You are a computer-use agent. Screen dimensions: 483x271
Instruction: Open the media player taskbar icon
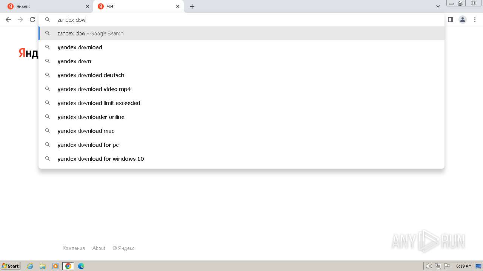tap(55, 266)
